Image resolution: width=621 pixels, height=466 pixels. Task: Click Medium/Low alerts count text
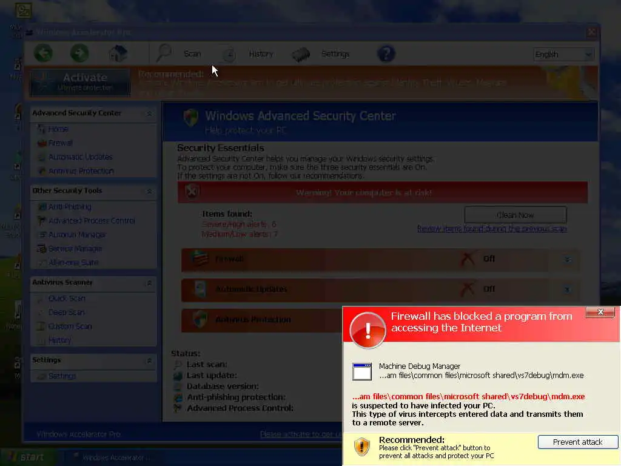(x=240, y=234)
